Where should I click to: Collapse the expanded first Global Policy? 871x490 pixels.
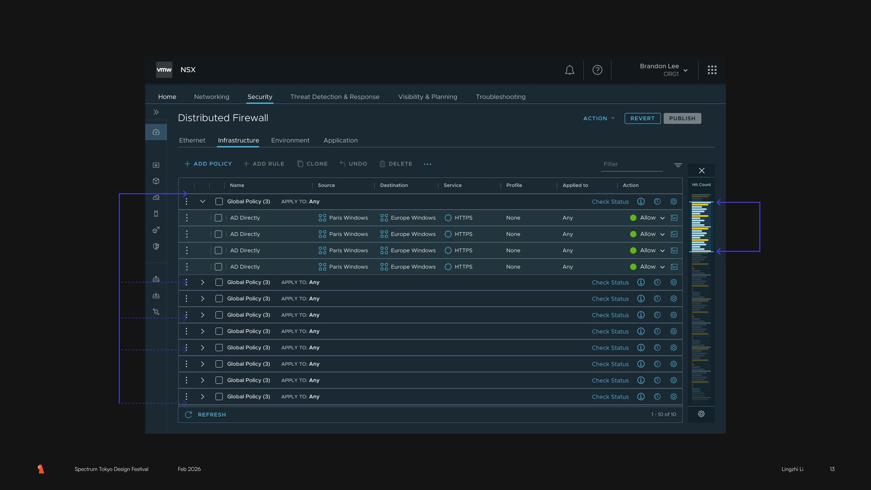(203, 201)
